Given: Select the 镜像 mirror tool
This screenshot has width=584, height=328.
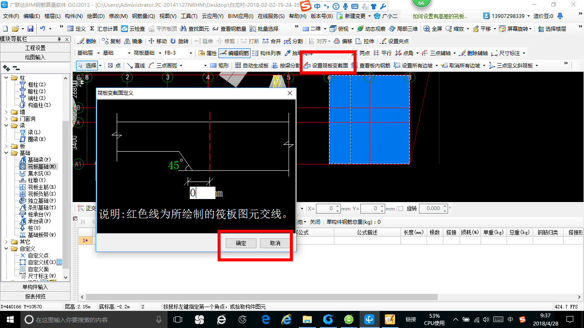Looking at the screenshot, I should coord(133,41).
